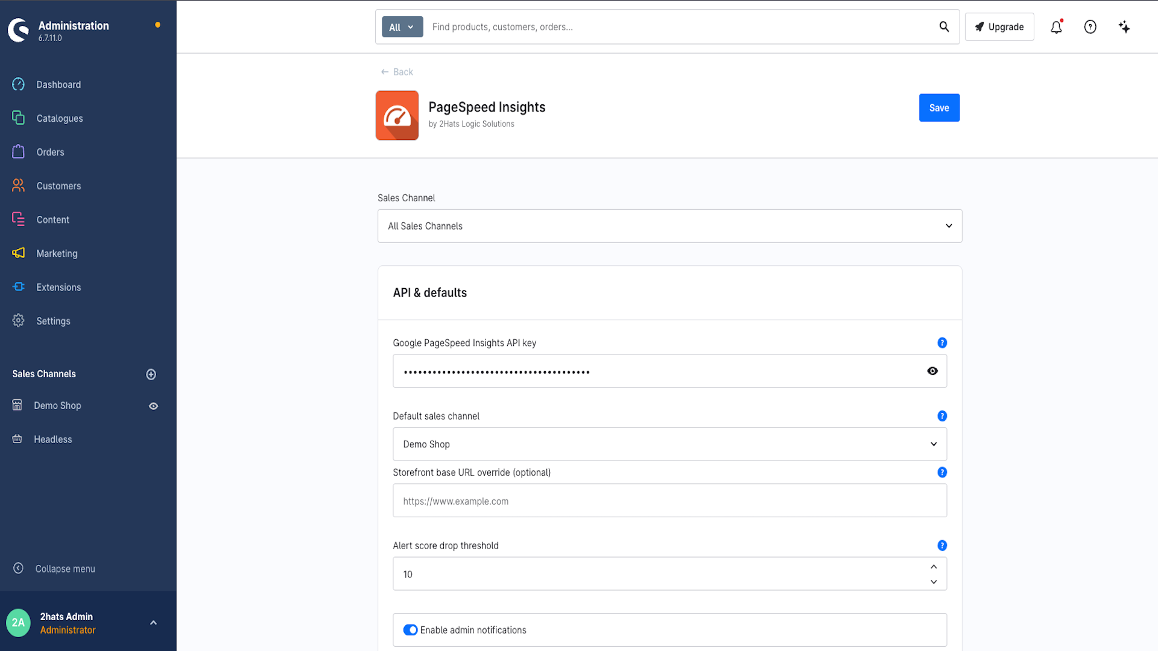This screenshot has width=1158, height=651.
Task: Toggle Enable admin notifications switch
Action: 410,630
